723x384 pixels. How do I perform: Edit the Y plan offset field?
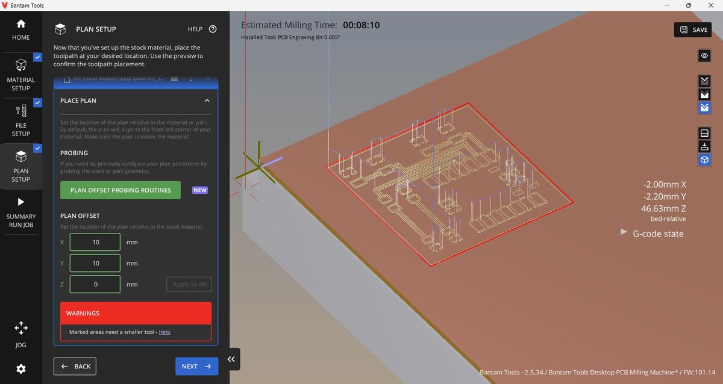click(95, 263)
